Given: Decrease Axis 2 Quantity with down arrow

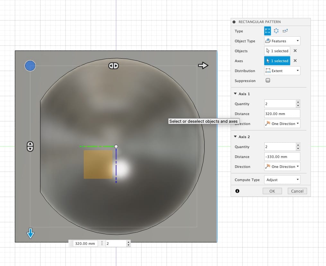Looking at the screenshot, I should coord(298,149).
